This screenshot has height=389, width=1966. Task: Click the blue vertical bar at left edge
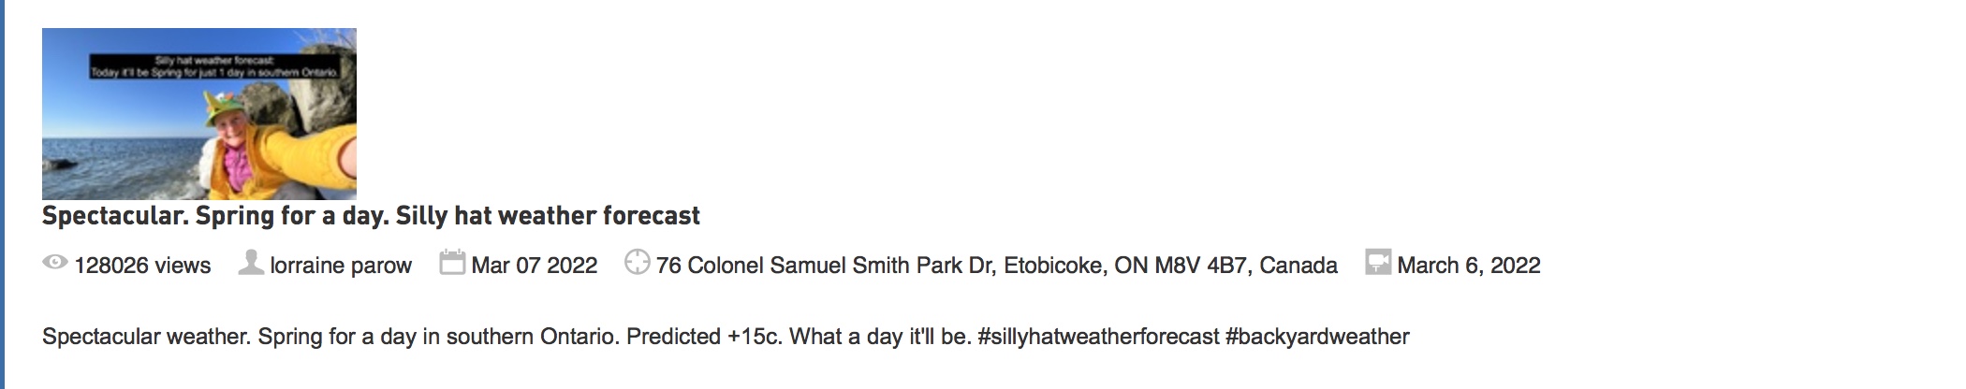tap(3, 194)
